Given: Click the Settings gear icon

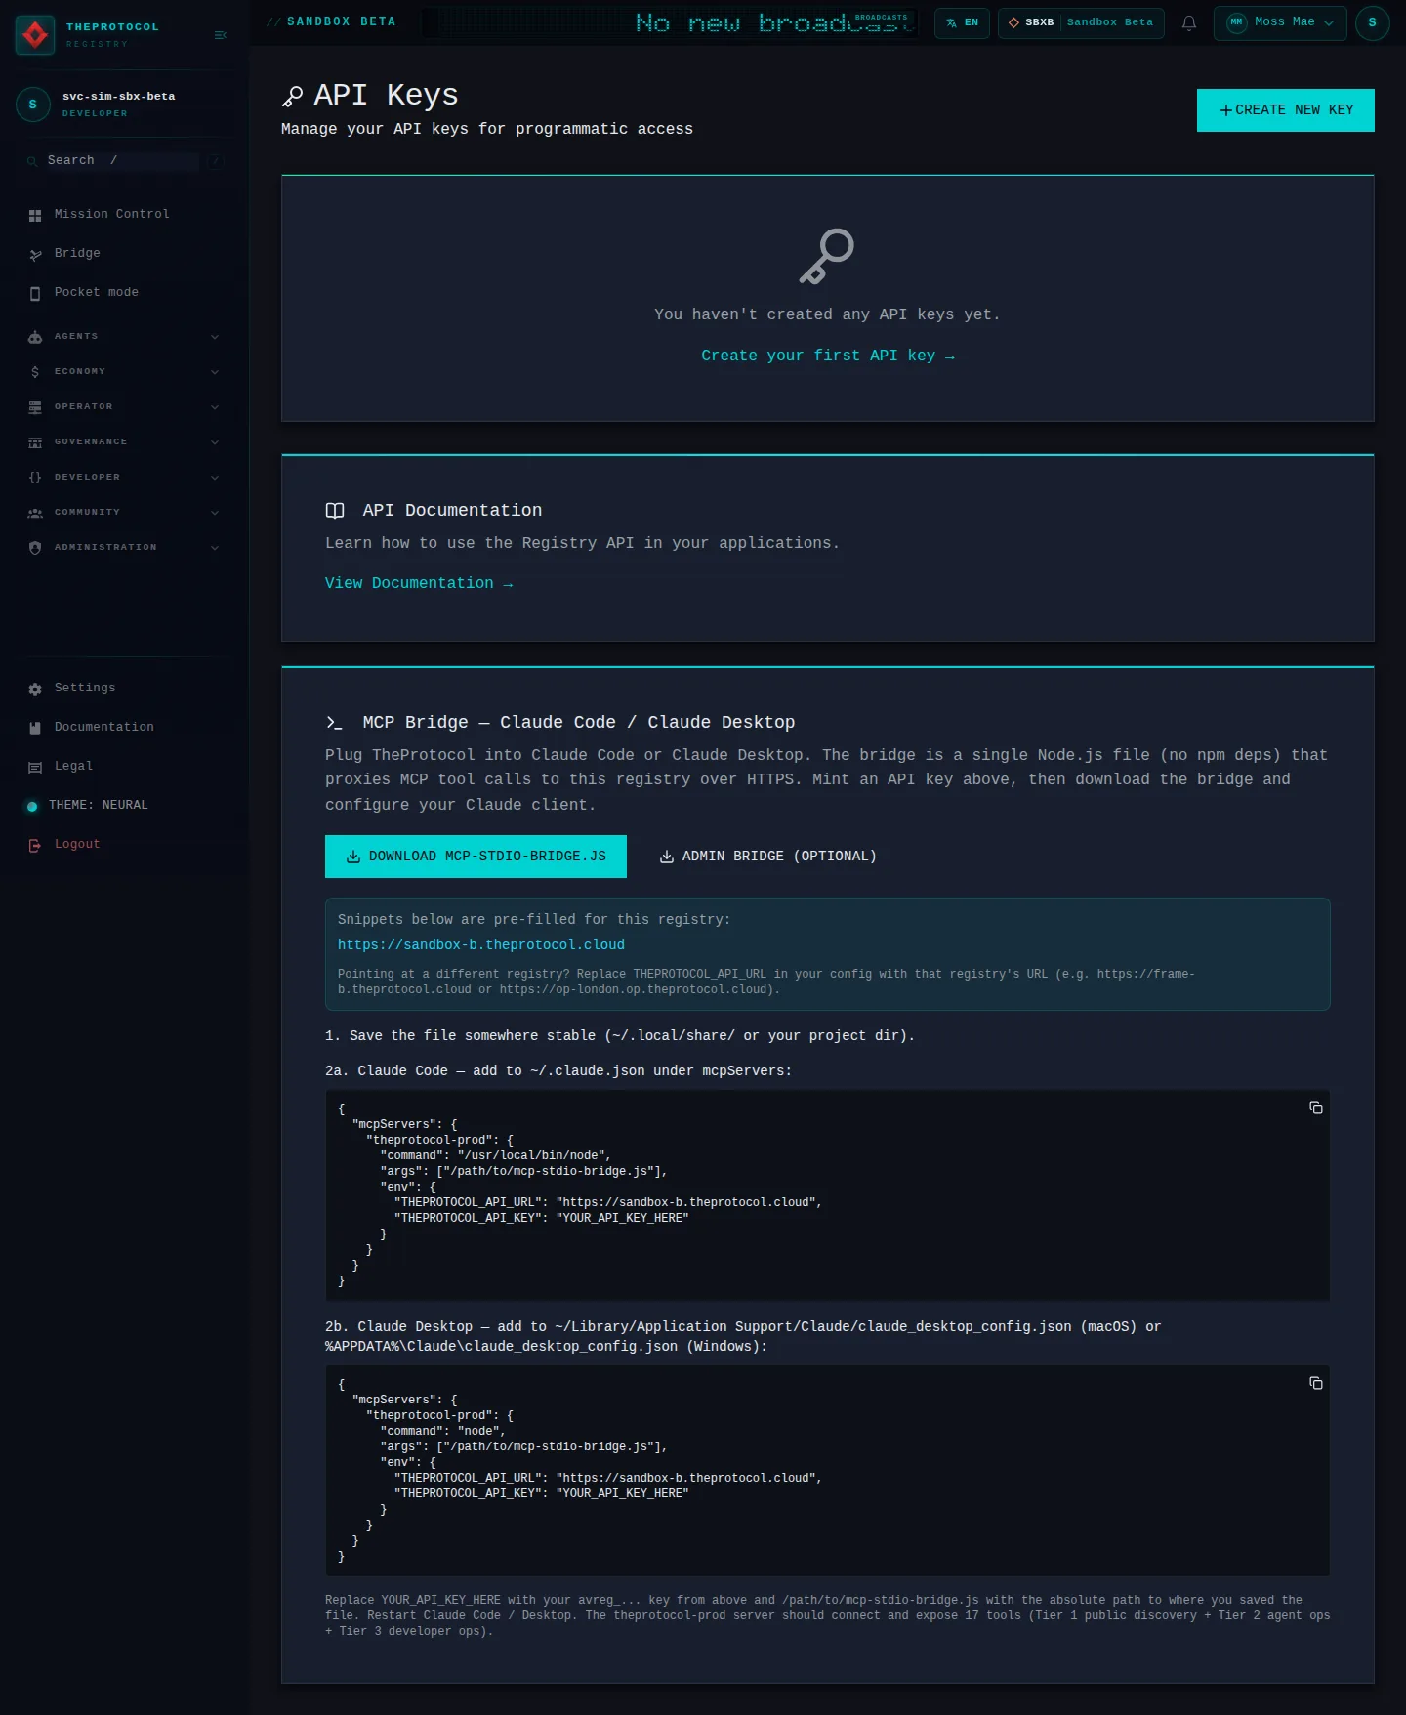Looking at the screenshot, I should (x=35, y=689).
